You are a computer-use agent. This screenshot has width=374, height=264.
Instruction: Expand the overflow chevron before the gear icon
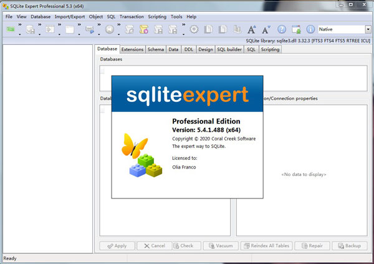(184, 24)
